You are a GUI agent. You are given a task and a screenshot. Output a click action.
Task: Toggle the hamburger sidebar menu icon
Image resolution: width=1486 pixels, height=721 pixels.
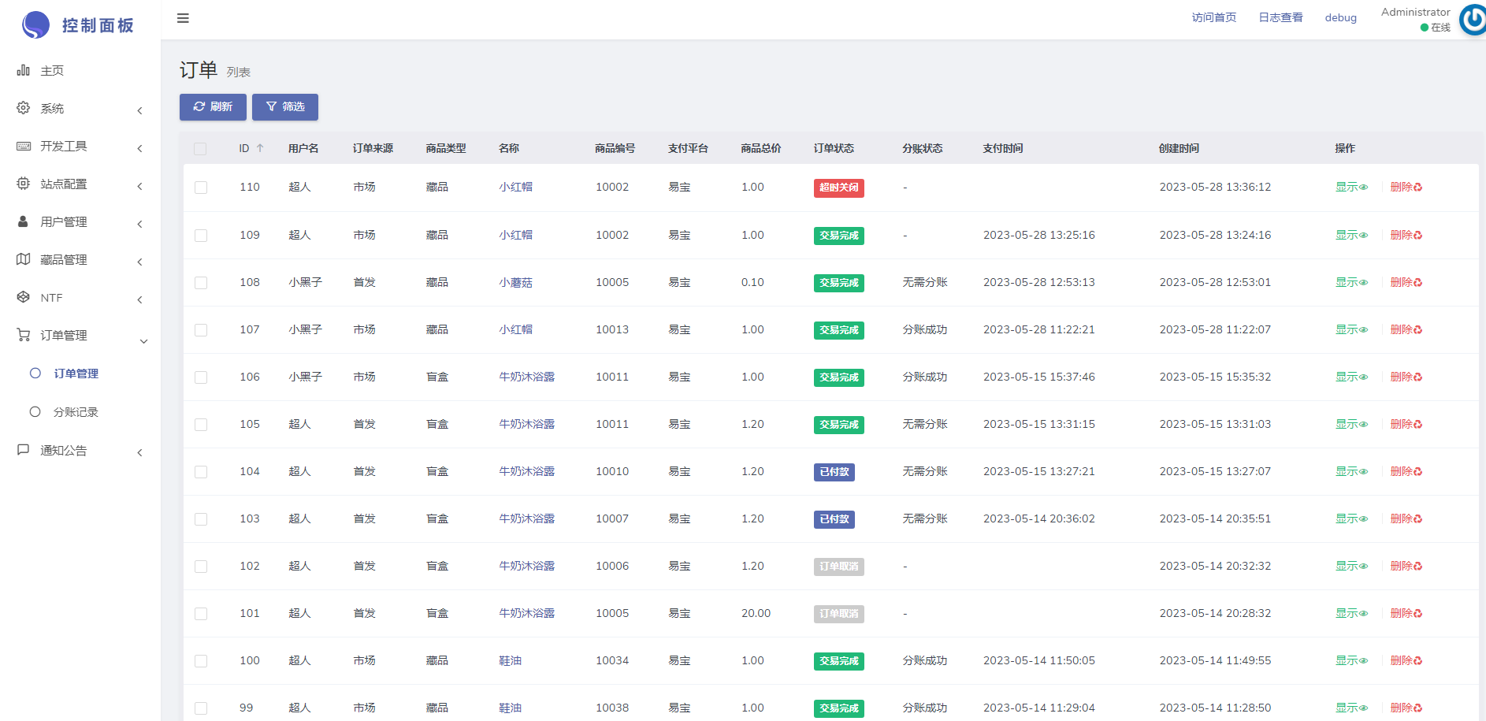click(x=183, y=18)
